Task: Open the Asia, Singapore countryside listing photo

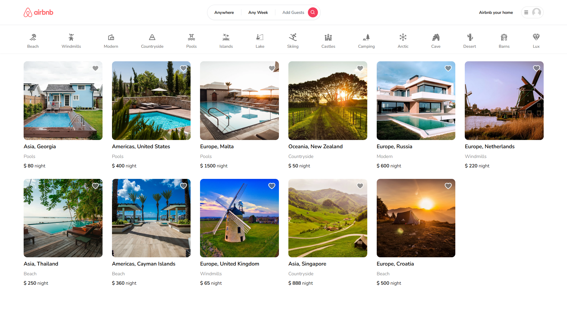Action: point(327,218)
